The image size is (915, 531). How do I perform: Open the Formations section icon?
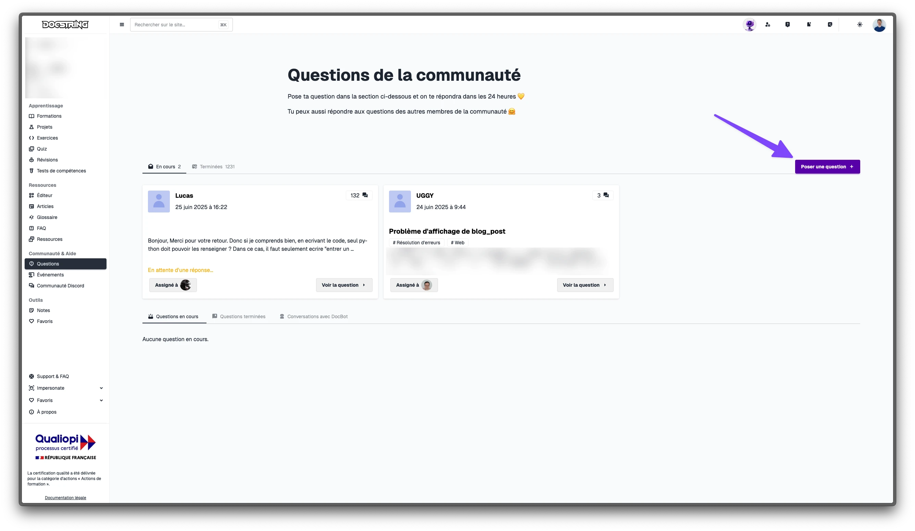(x=32, y=116)
